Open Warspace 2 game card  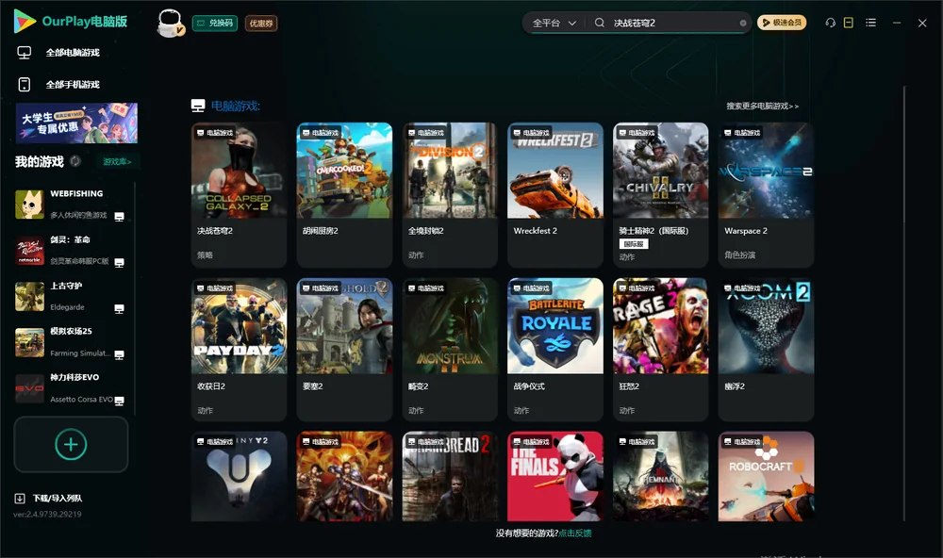766,195
